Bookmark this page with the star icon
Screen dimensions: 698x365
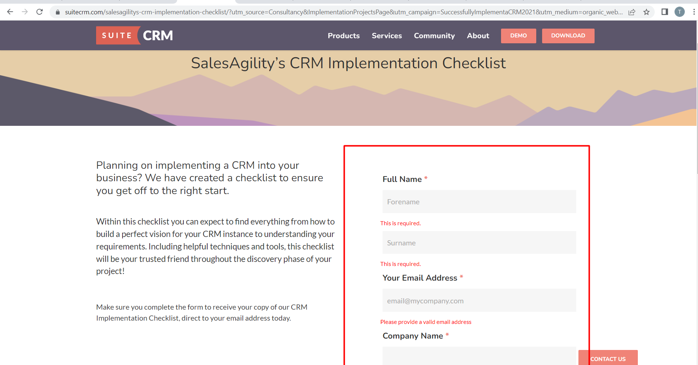[x=646, y=12]
